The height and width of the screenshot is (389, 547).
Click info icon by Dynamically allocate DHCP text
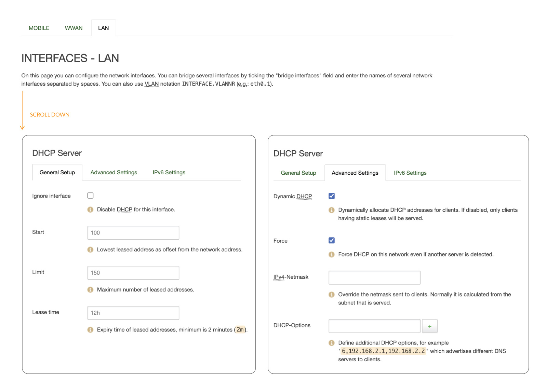pyautogui.click(x=331, y=210)
